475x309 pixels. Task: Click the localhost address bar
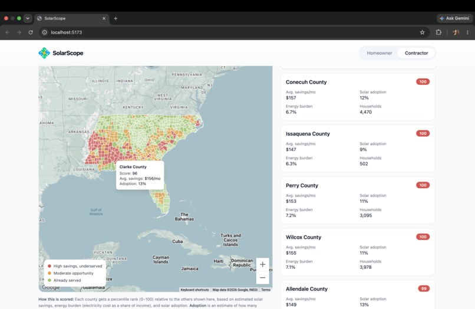(233, 32)
